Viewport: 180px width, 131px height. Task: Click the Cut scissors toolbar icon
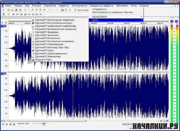tap(25, 10)
